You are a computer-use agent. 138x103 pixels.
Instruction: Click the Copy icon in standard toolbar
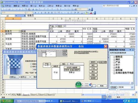click(36, 9)
